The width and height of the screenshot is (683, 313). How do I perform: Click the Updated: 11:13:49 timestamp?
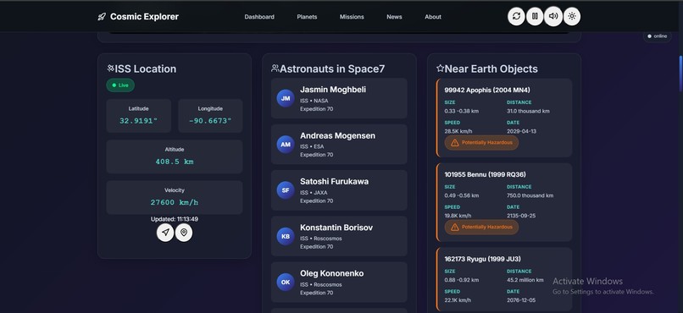point(175,219)
